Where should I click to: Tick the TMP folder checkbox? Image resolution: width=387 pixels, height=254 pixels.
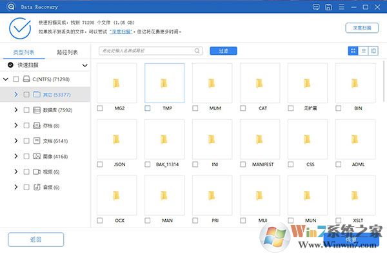147,108
